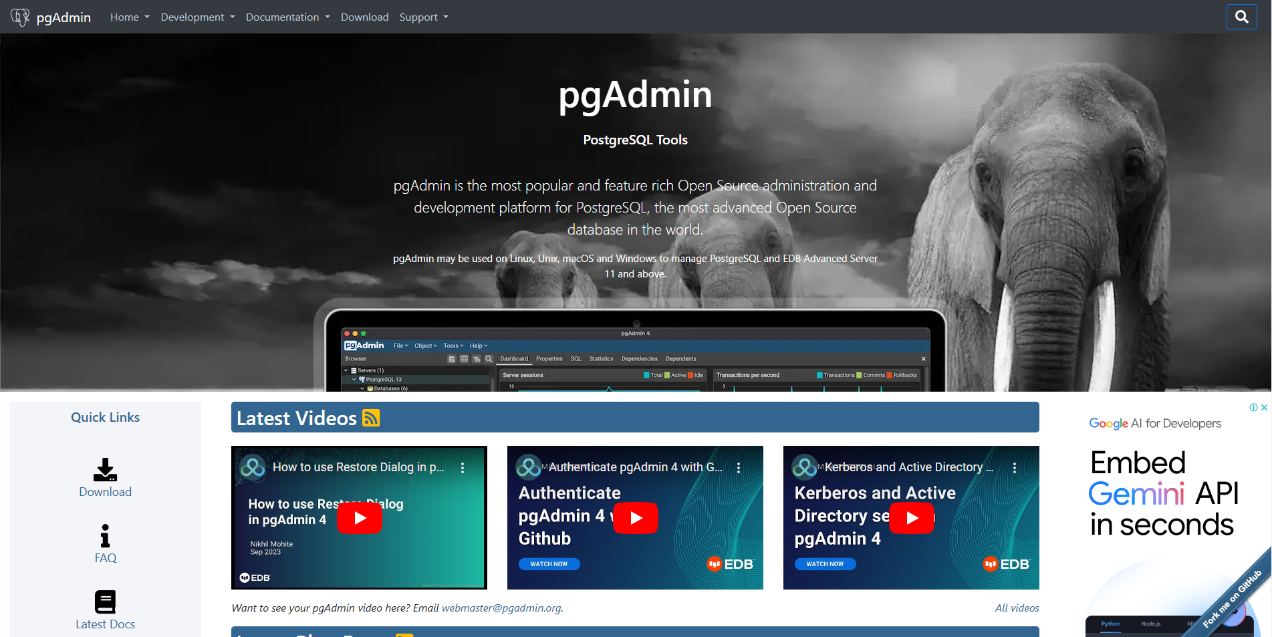Click the Download tray icon in Quick Links

click(x=105, y=470)
